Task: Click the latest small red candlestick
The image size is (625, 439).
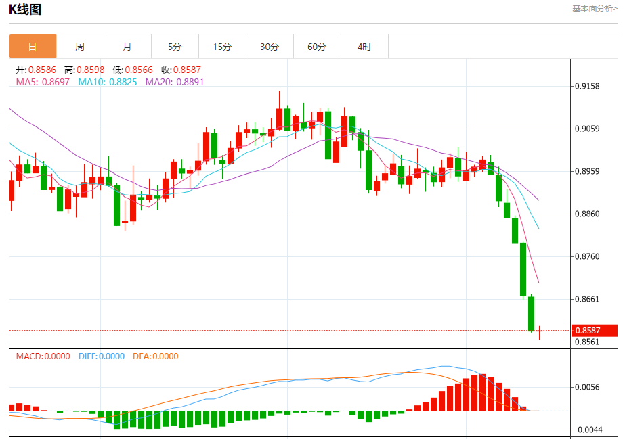Action: 539,331
